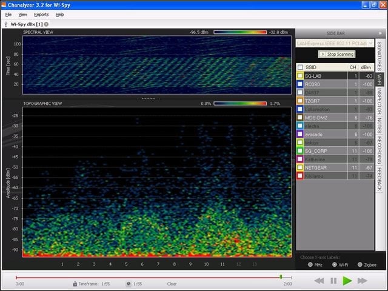Toggle the SG-LAB network checkbox
Screen dimensions: 388x291
pos(300,76)
